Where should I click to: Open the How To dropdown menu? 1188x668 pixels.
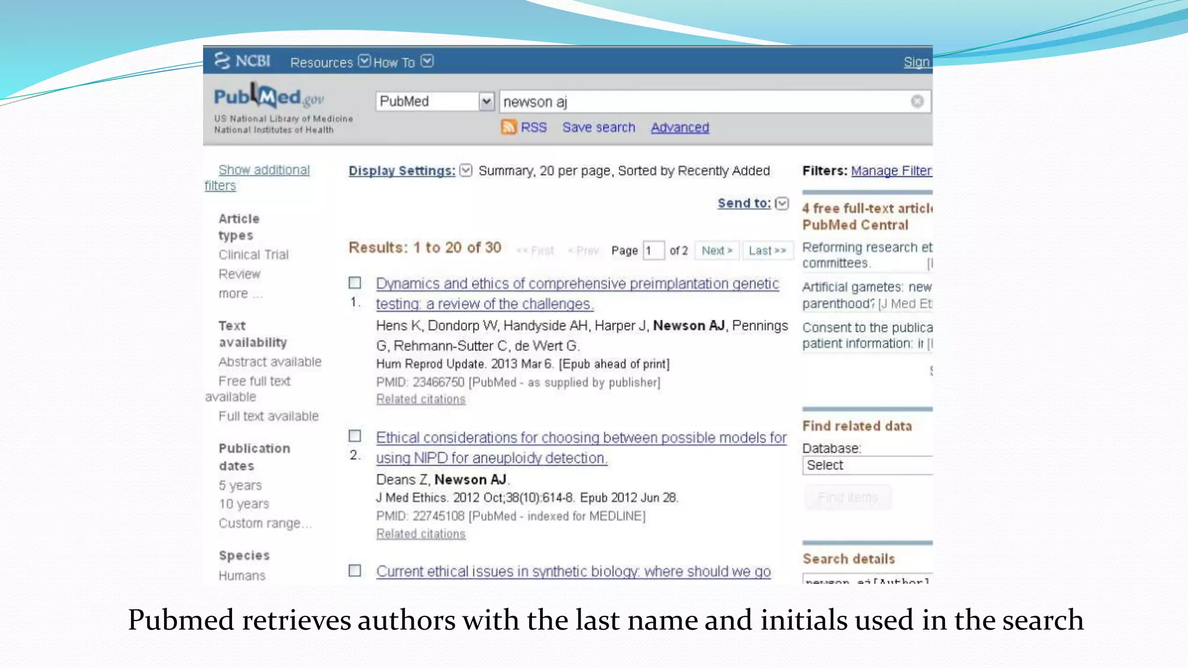(x=403, y=62)
